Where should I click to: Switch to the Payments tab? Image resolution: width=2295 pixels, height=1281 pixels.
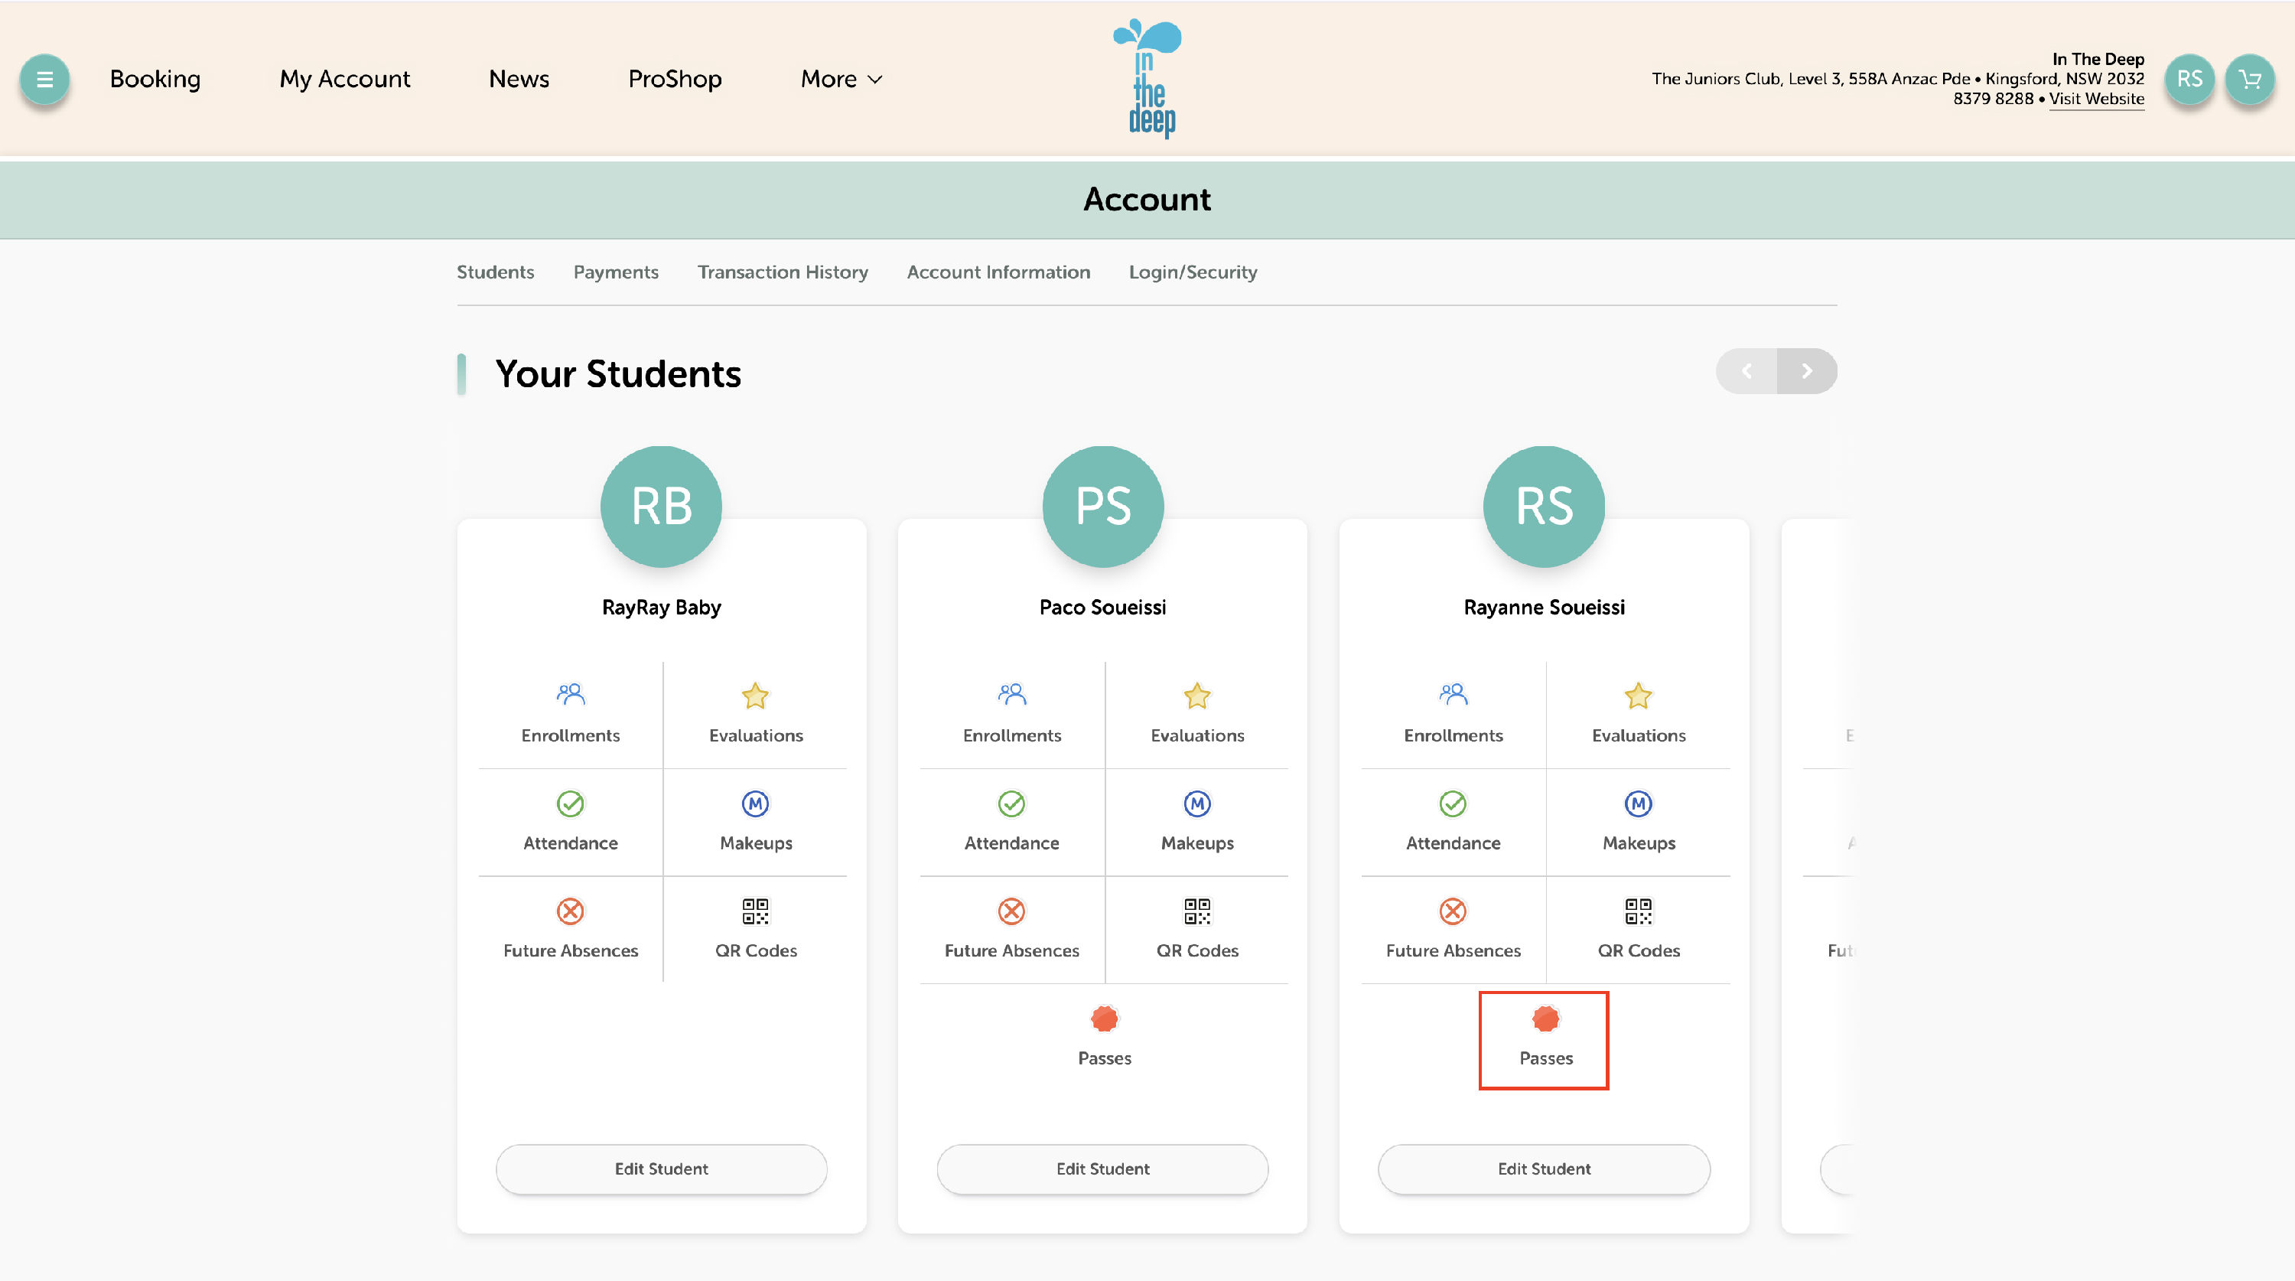[616, 272]
